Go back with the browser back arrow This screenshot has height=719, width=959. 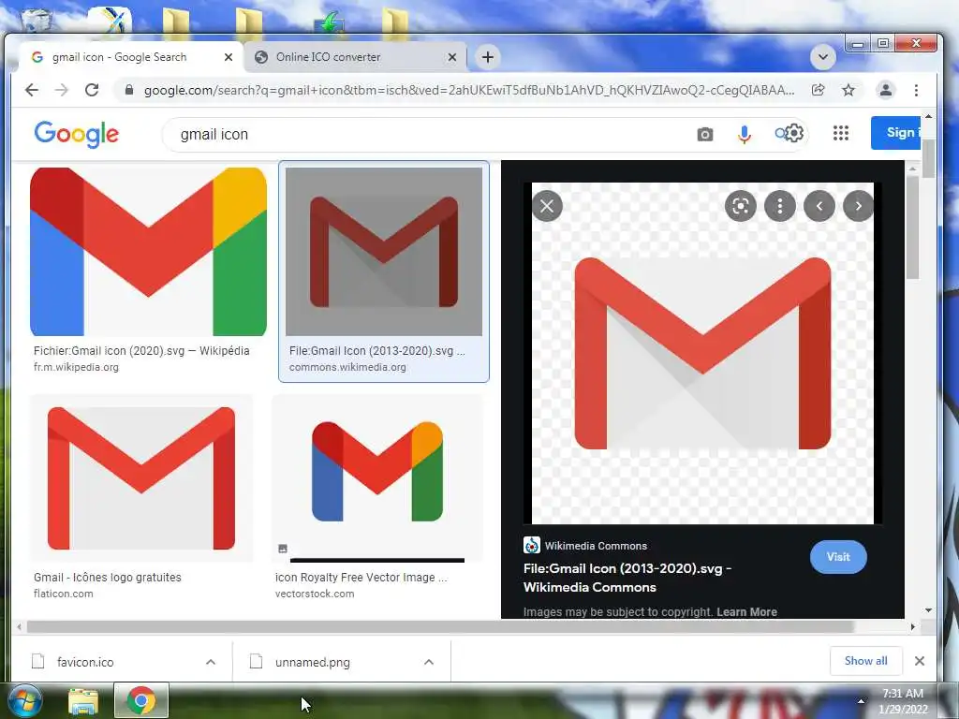click(32, 91)
